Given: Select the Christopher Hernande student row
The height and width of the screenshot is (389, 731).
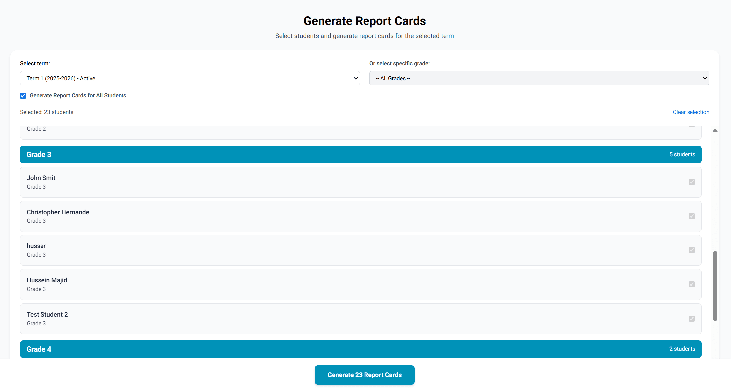Looking at the screenshot, I should (x=361, y=216).
